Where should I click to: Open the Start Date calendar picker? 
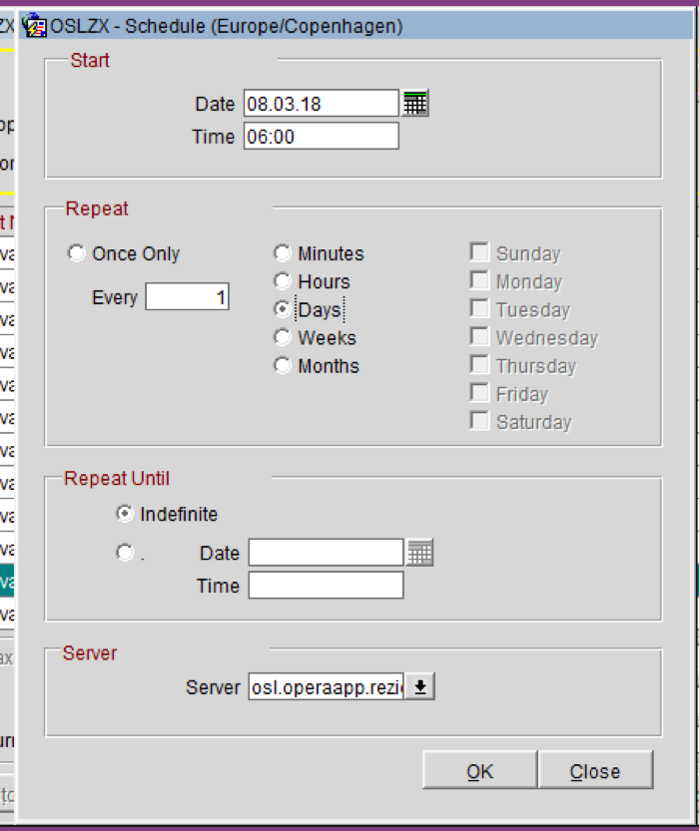[x=415, y=104]
